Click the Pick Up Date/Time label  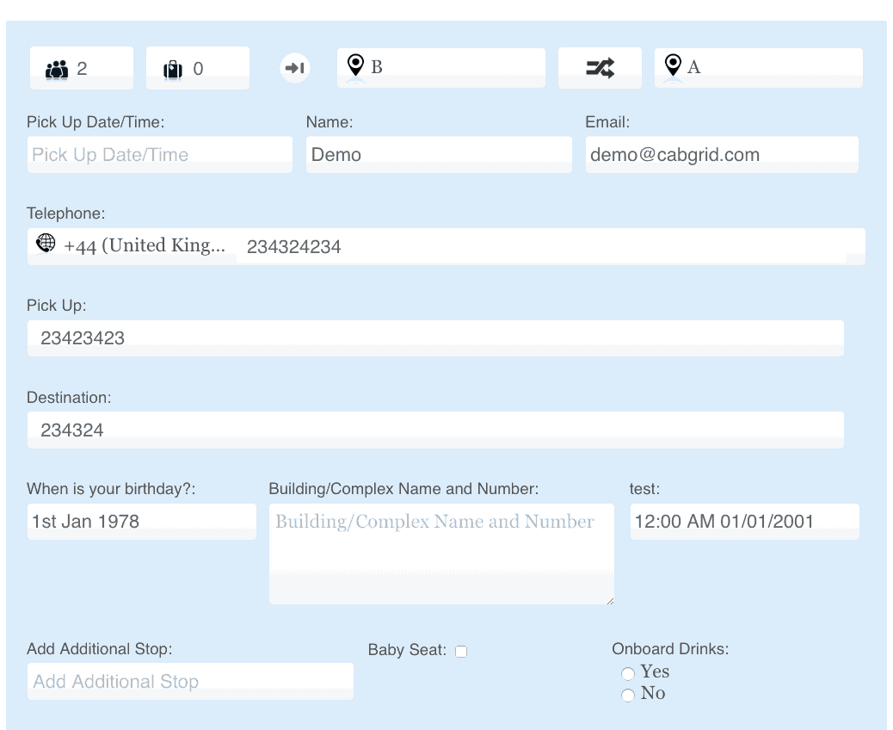coord(95,122)
